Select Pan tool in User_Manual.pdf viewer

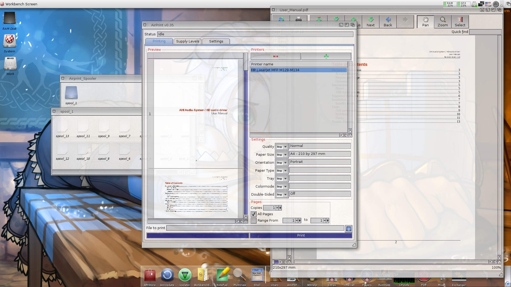tap(425, 22)
